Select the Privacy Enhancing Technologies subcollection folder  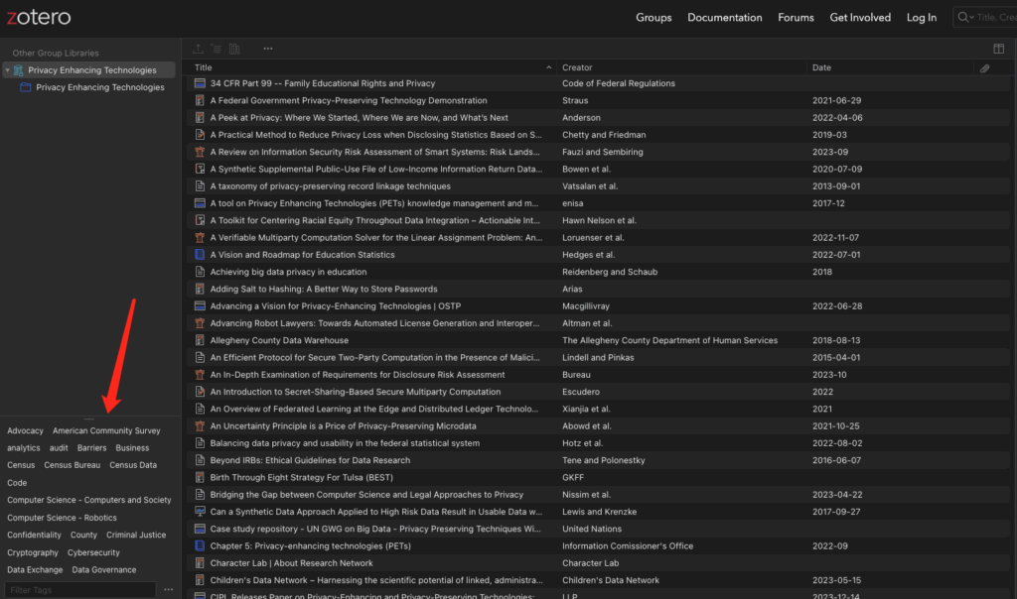pos(99,87)
